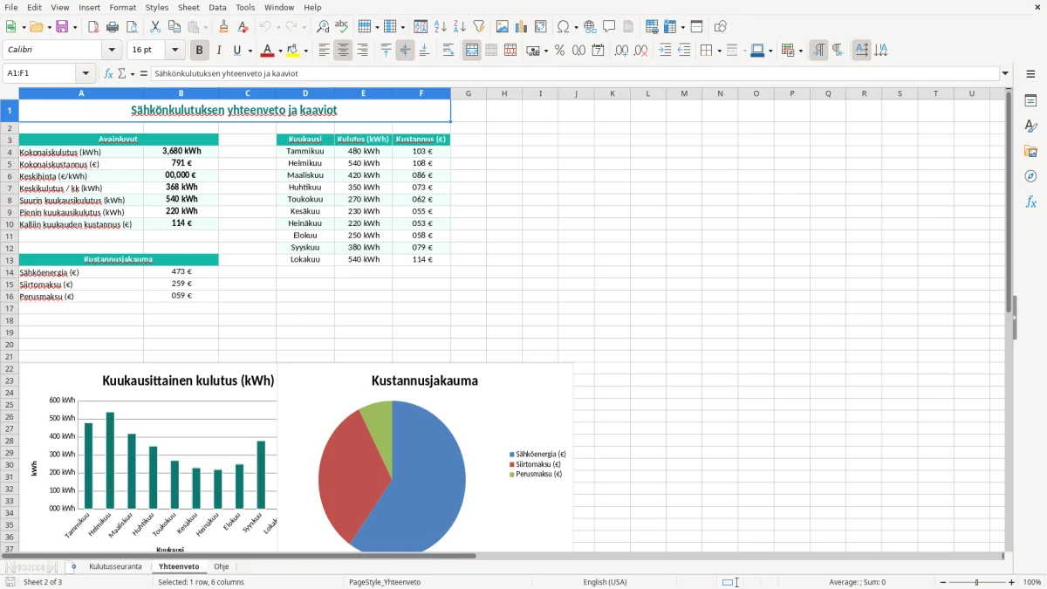Open the Data menu
This screenshot has width=1047, height=589.
tap(217, 7)
